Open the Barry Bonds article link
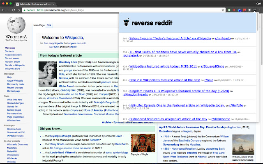263x164 pixels. click(57, 144)
